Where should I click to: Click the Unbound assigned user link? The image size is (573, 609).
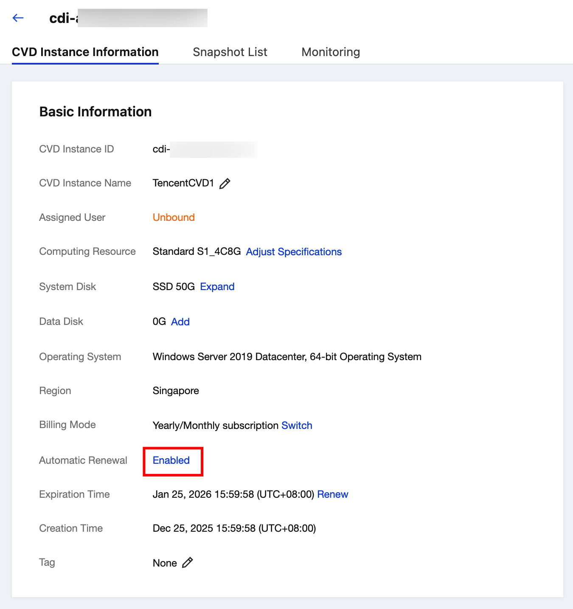coord(174,217)
